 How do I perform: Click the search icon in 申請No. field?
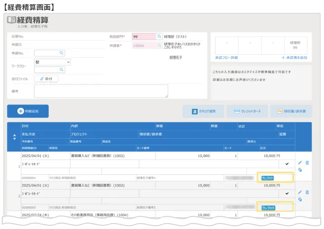point(62,53)
